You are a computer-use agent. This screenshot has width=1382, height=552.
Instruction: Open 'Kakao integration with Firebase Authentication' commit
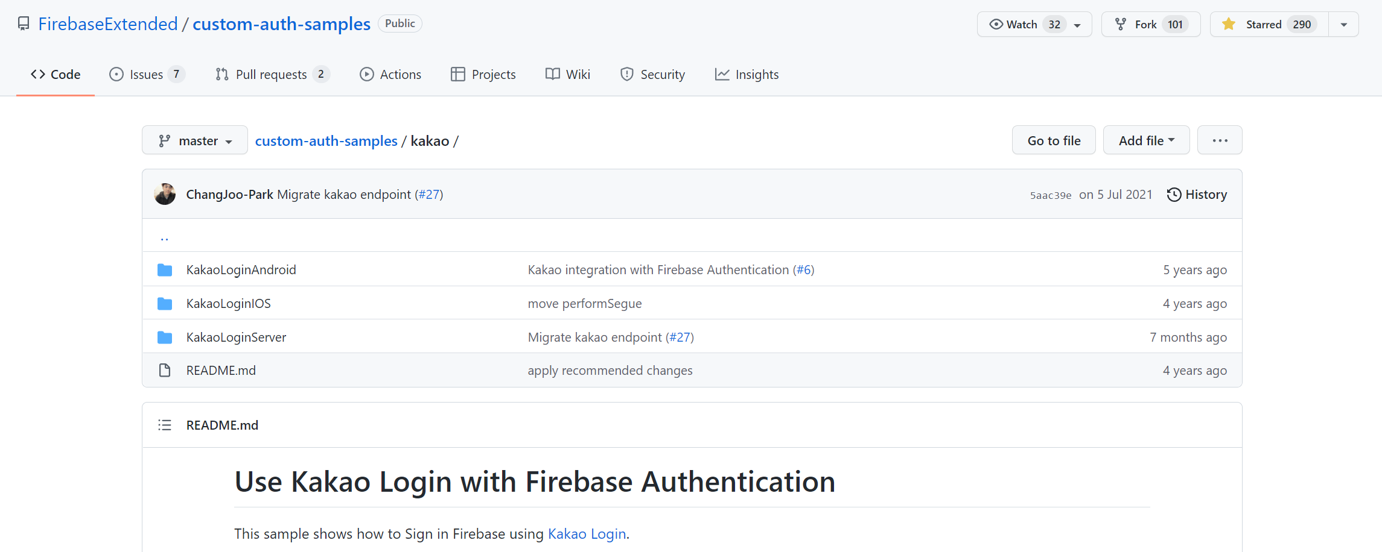point(658,270)
